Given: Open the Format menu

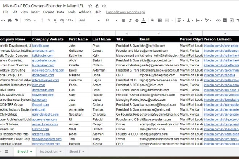Looking at the screenshot, I should pos(48,12).
